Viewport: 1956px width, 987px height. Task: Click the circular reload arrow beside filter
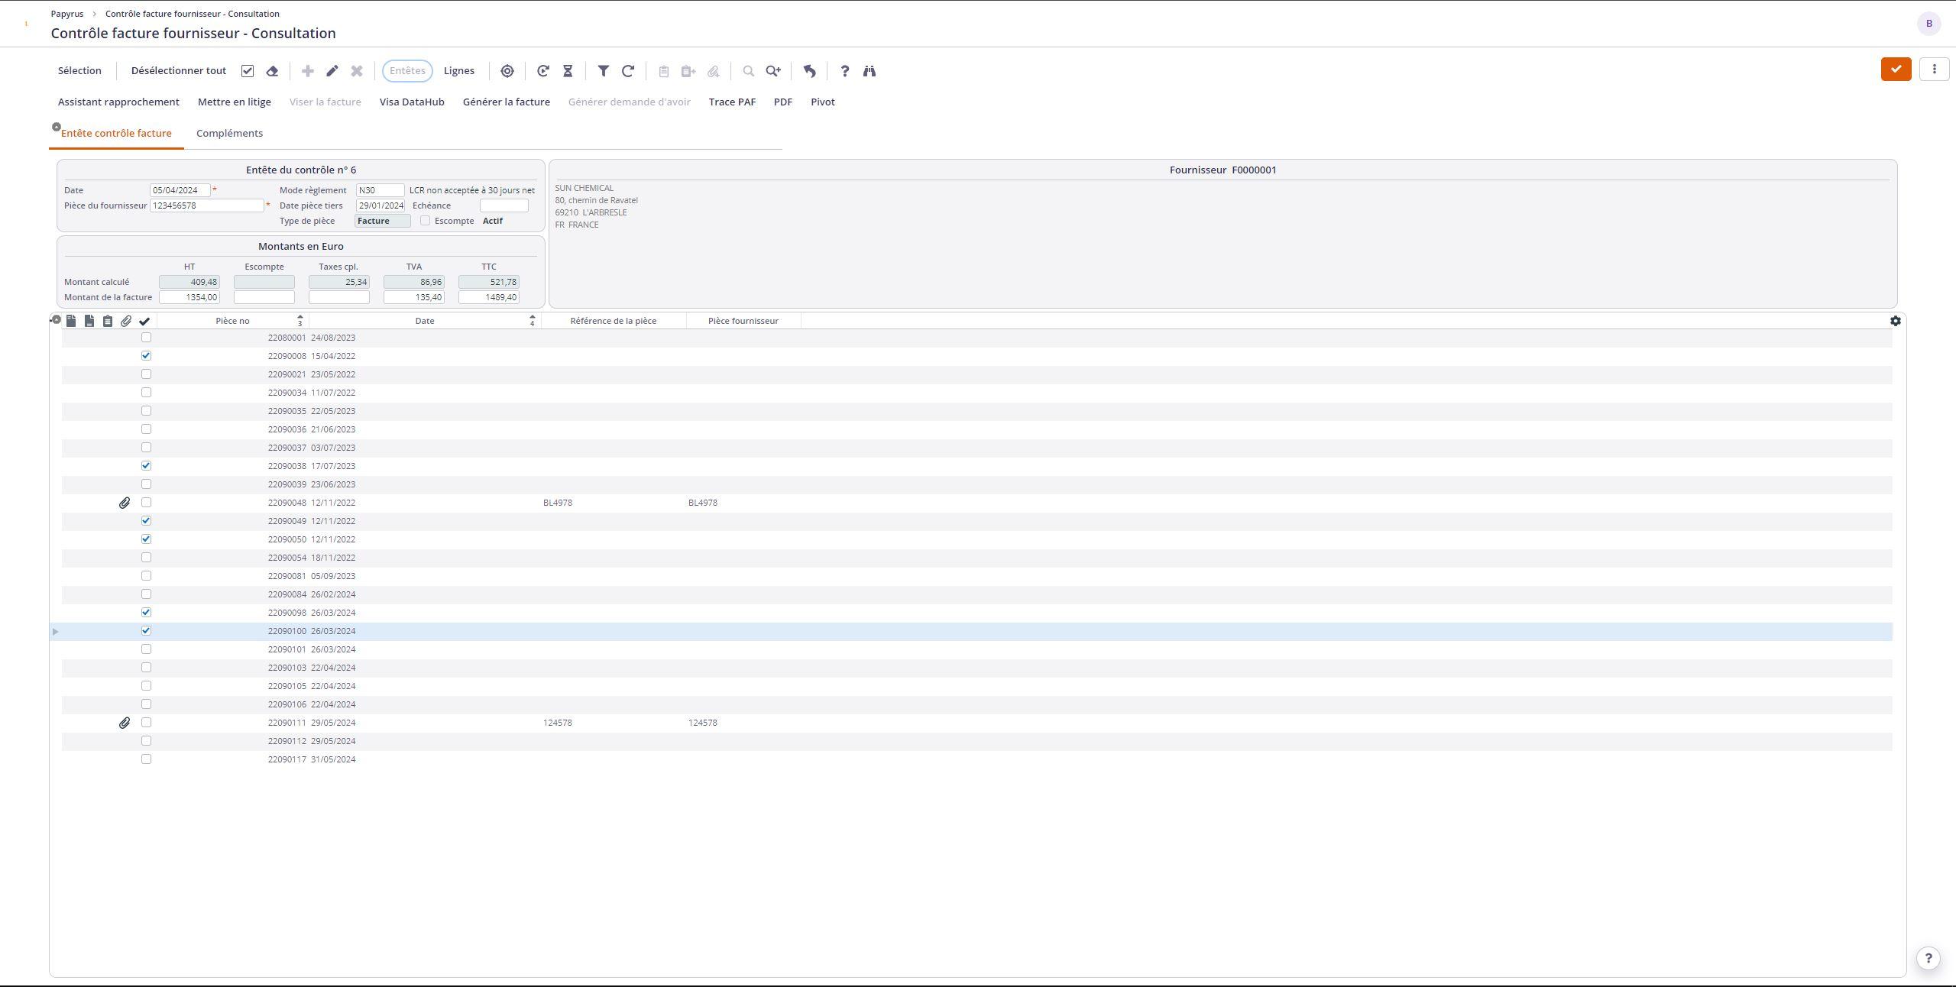click(628, 71)
